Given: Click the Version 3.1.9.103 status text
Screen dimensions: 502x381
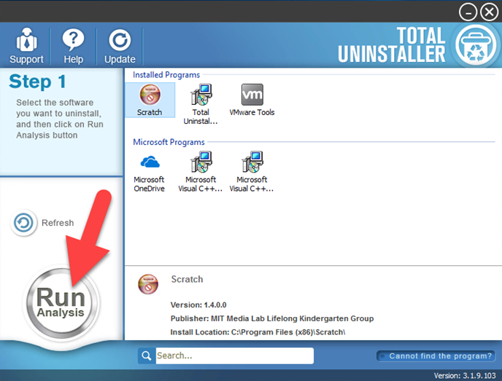Looking at the screenshot, I should 465,376.
